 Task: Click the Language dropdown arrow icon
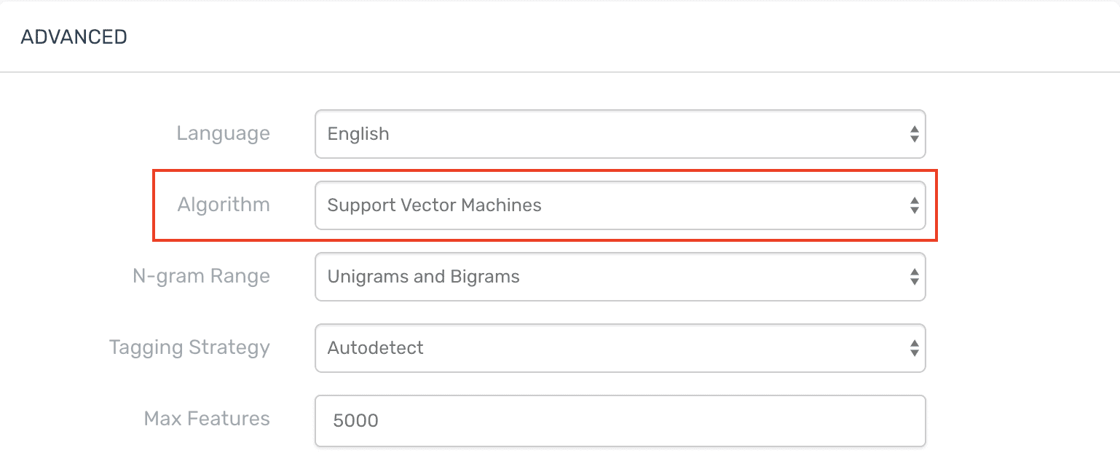[x=914, y=134]
